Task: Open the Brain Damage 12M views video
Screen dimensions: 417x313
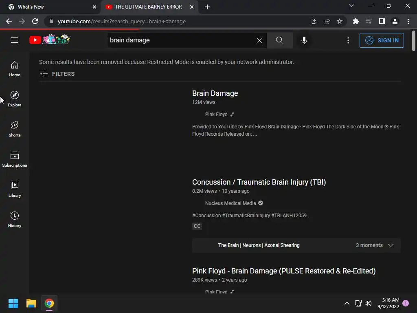Action: click(x=215, y=93)
